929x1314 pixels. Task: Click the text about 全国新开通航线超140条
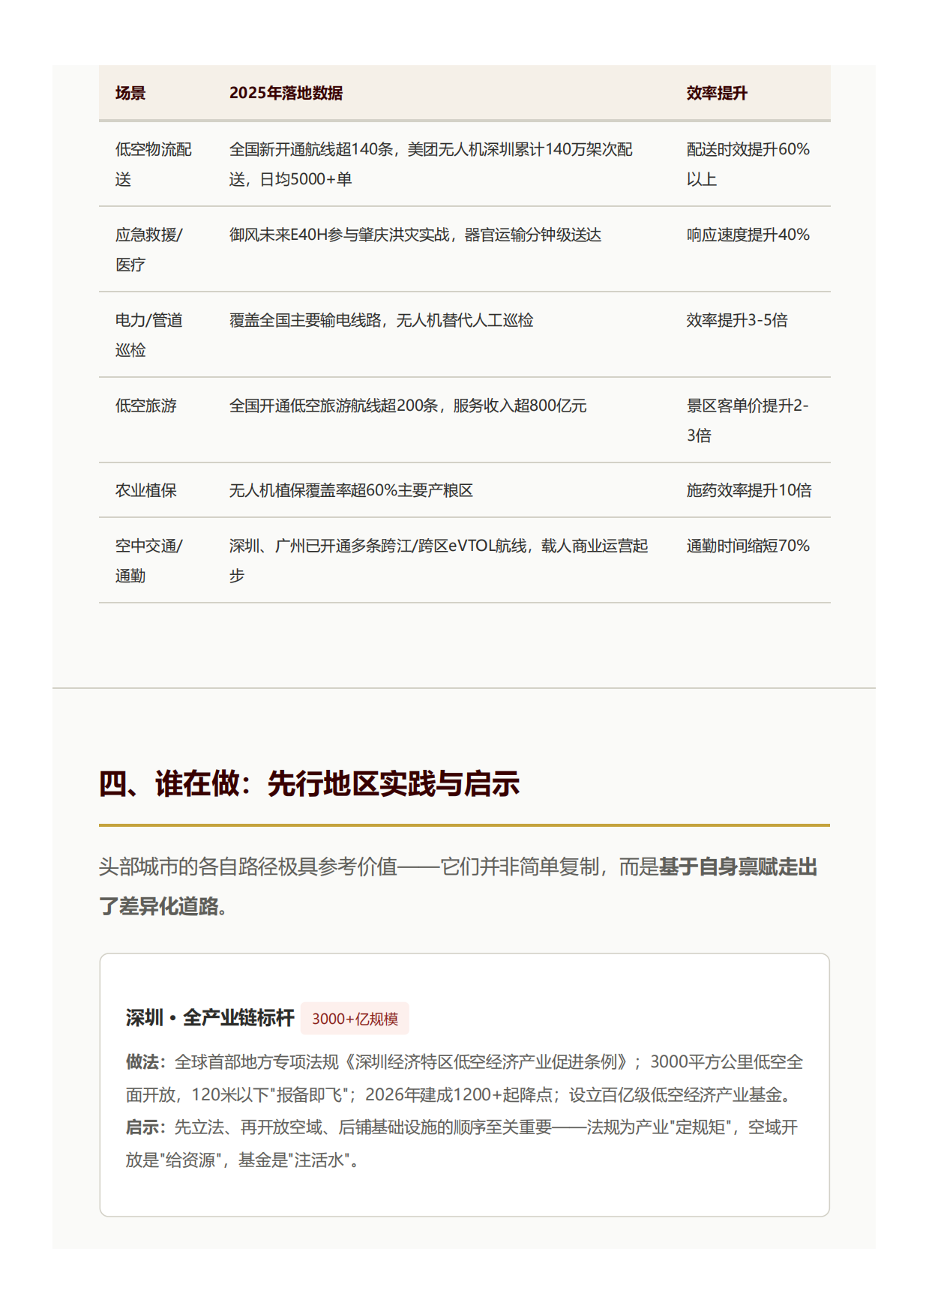(430, 164)
